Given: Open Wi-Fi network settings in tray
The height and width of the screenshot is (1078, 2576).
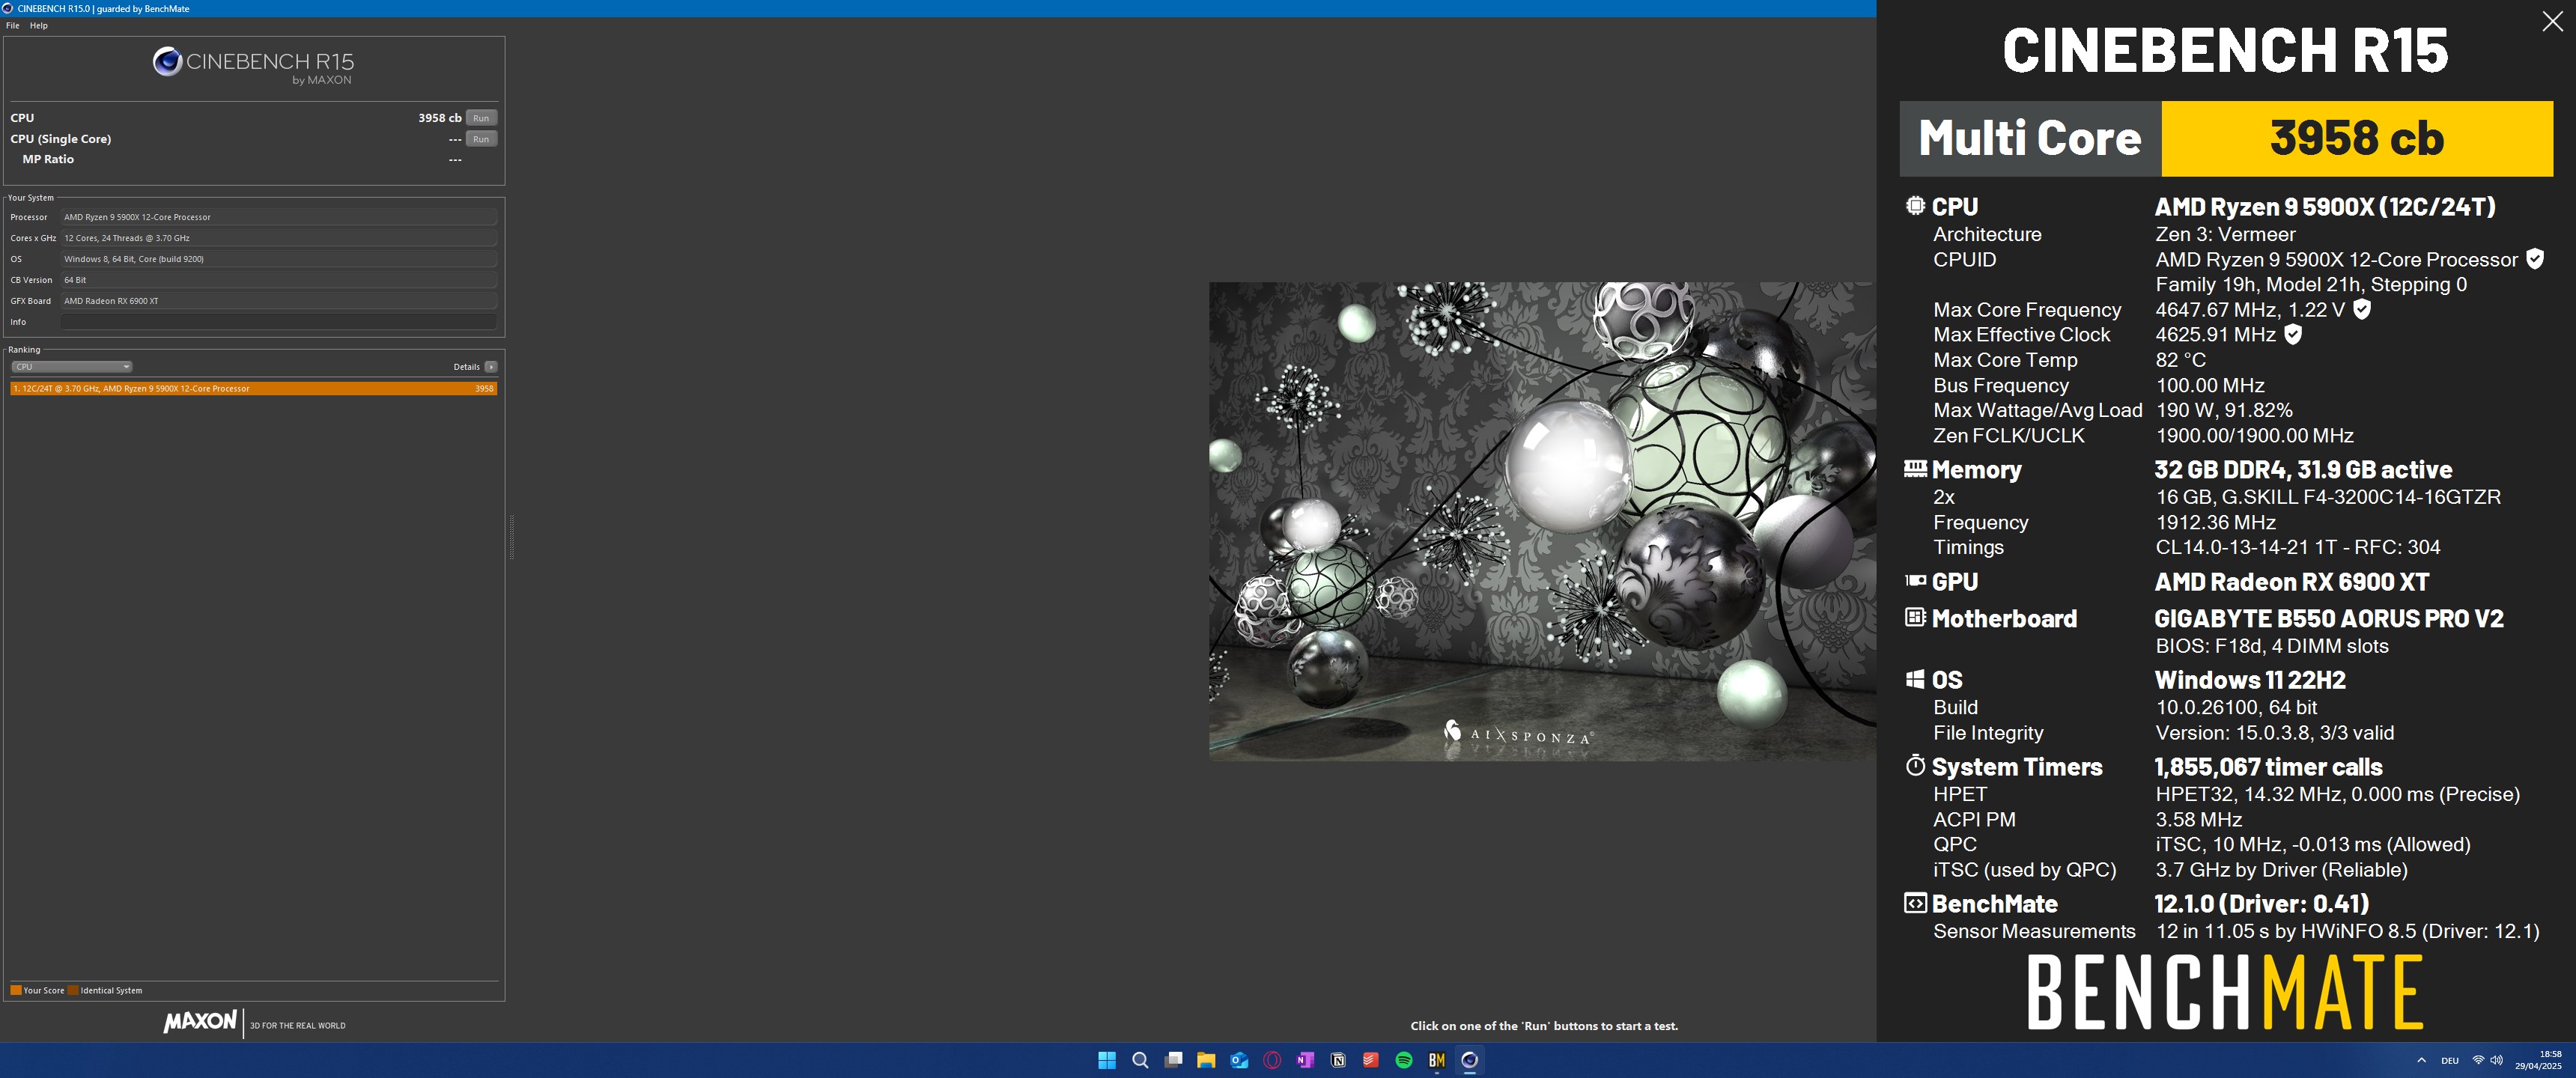Looking at the screenshot, I should click(2478, 1060).
